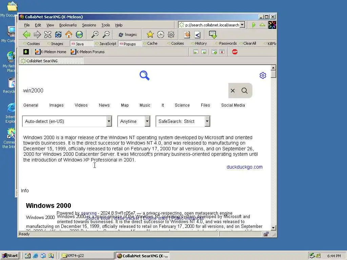Open the Tools menu

click(x=106, y=25)
